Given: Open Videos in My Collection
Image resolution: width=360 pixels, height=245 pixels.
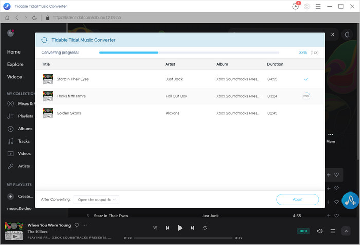Looking at the screenshot, I should coord(19,153).
